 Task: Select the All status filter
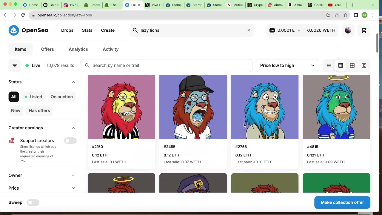[x=14, y=97]
